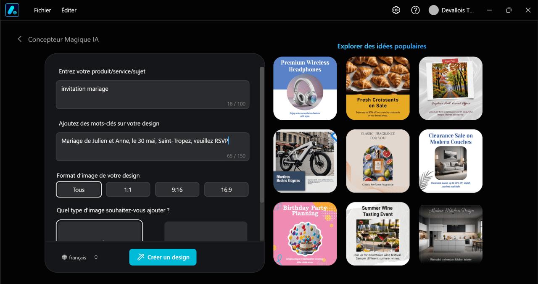Open the settings gear icon
Screen dimensions: 538x284
[x=396, y=10]
